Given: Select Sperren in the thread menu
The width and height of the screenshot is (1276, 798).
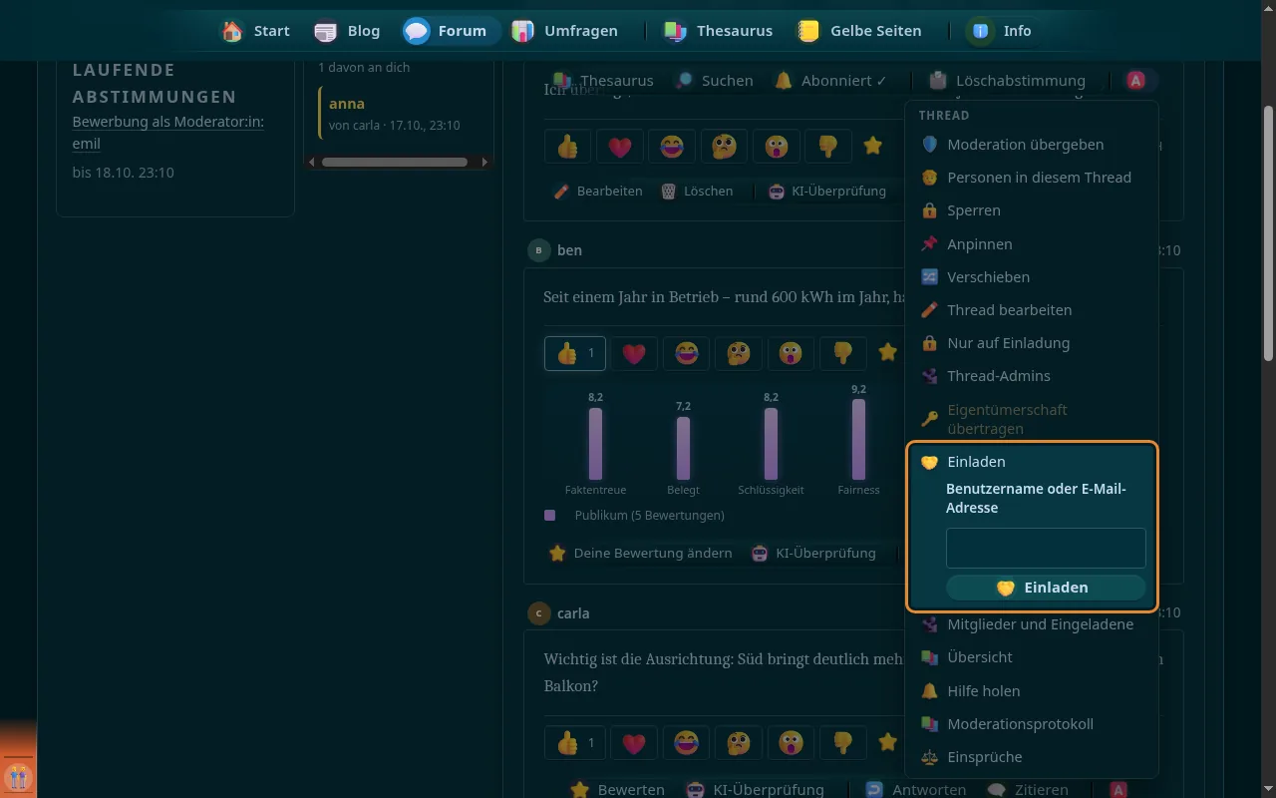Looking at the screenshot, I should coord(1031,210).
